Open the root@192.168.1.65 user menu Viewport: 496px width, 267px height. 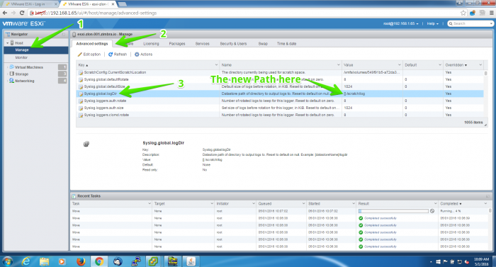[401, 24]
